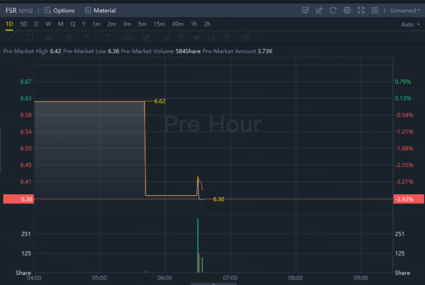Toggle magnet snap mode

[x=211, y=37]
